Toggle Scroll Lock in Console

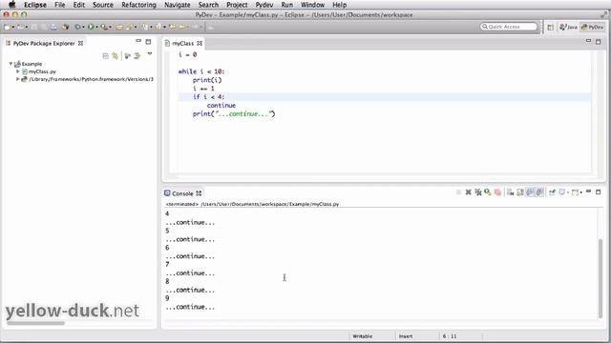click(520, 192)
